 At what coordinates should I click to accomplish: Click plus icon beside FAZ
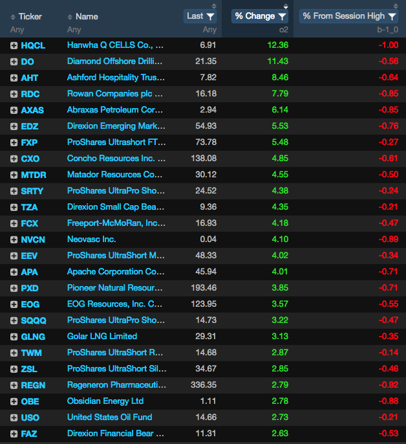click(x=14, y=434)
